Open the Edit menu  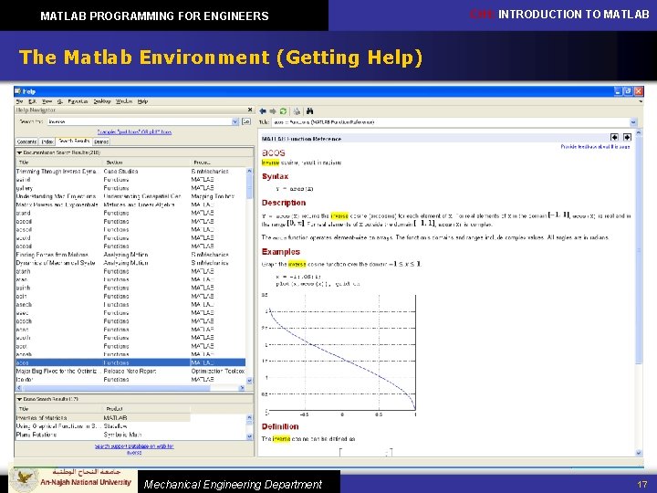pos(32,101)
